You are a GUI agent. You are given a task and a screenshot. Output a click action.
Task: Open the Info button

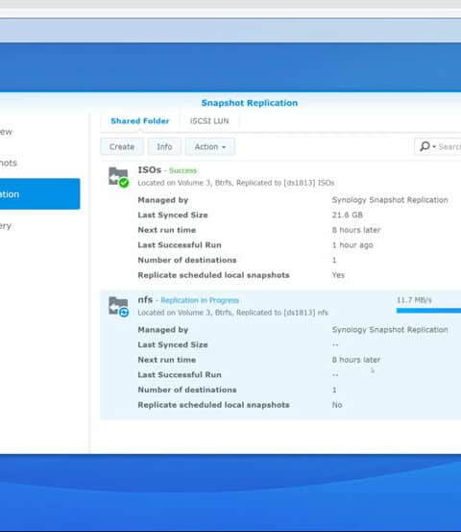coord(164,146)
